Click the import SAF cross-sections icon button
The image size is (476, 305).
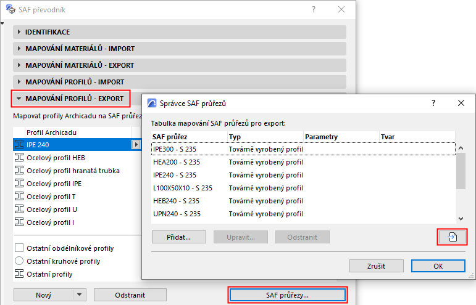[x=452, y=237]
